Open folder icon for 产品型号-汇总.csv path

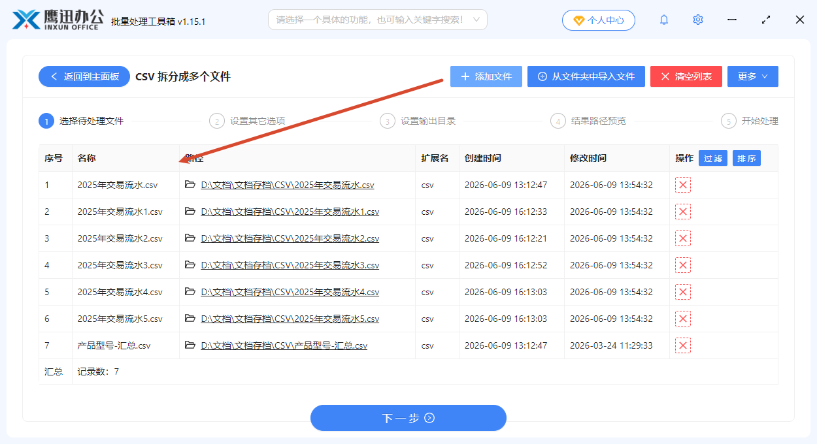pyautogui.click(x=190, y=345)
